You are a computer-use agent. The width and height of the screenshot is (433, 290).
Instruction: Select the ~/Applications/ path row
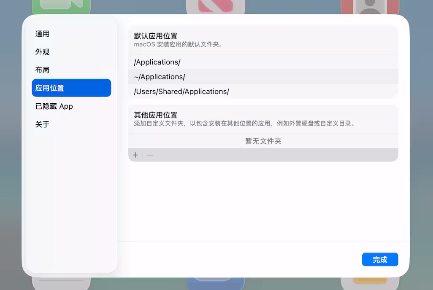[x=263, y=76]
